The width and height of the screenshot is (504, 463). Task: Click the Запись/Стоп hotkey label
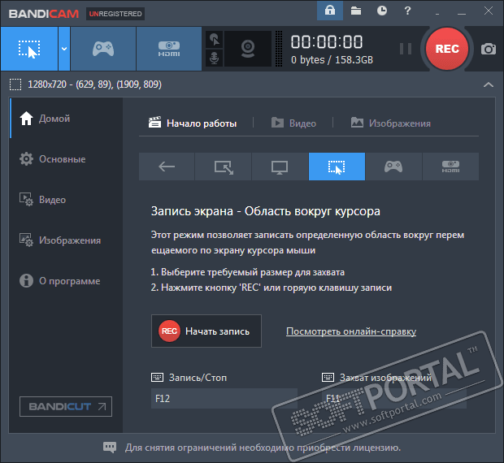[x=198, y=378]
